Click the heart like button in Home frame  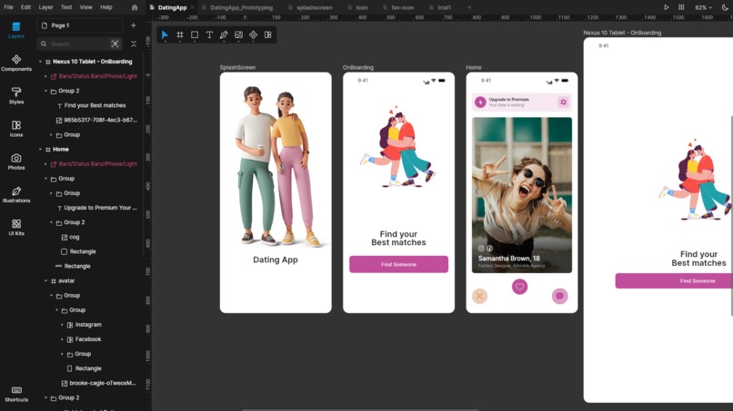coord(519,287)
